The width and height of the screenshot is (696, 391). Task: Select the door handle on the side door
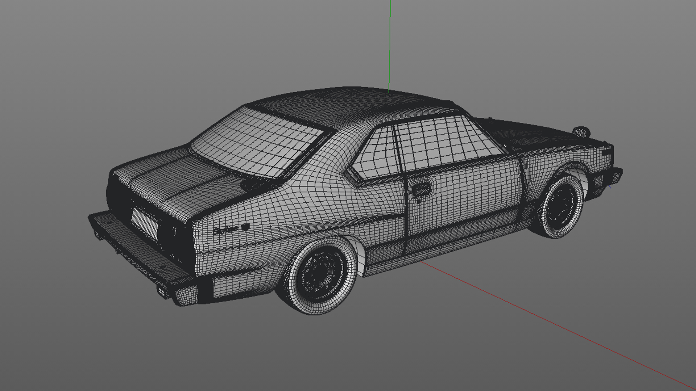(422, 188)
